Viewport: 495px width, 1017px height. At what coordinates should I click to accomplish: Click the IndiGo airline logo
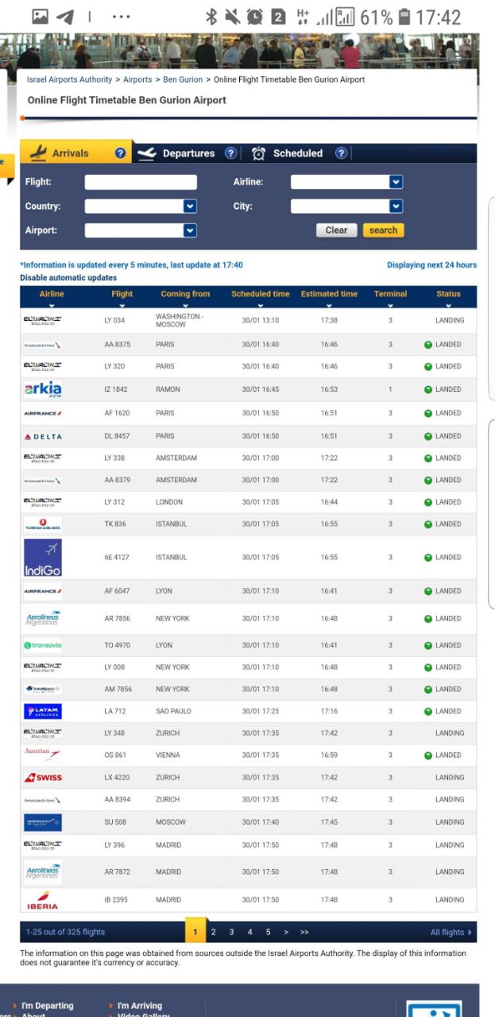43,558
